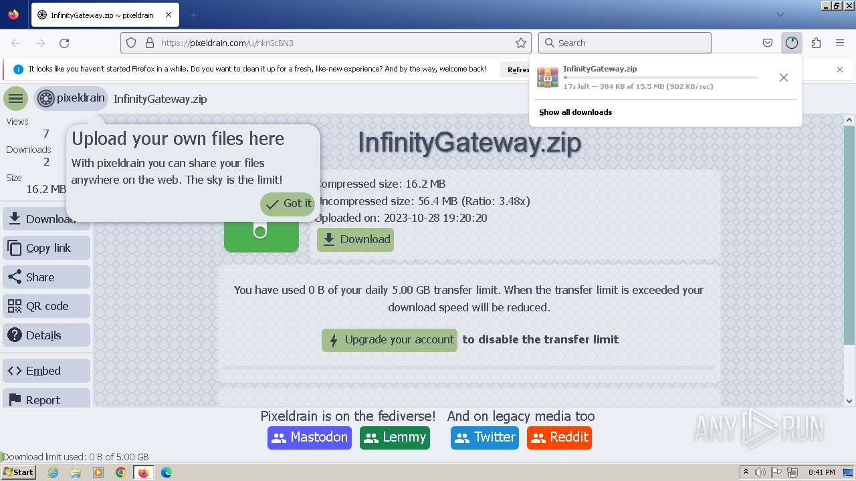Open pixeldrain's Mastodon page

pyautogui.click(x=310, y=438)
